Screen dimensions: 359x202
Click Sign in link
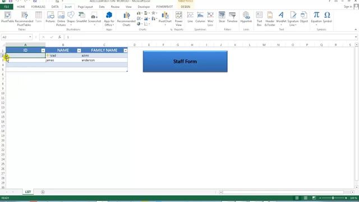click(348, 7)
